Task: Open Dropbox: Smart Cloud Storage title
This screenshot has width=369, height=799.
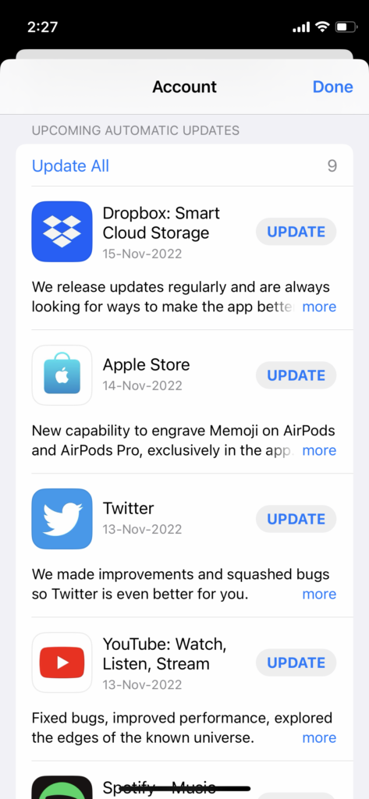Action: coord(161,222)
